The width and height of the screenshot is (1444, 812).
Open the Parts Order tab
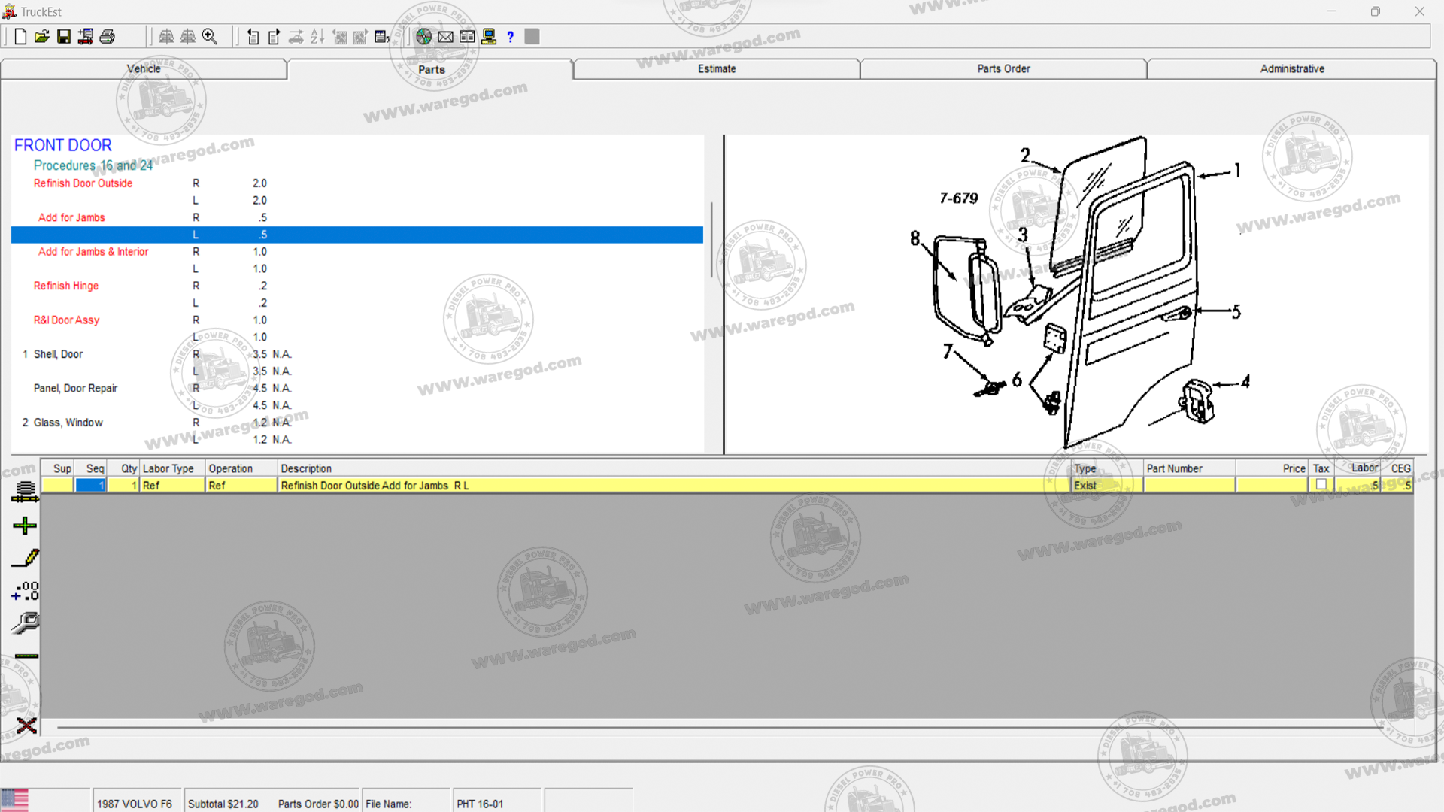click(1003, 69)
